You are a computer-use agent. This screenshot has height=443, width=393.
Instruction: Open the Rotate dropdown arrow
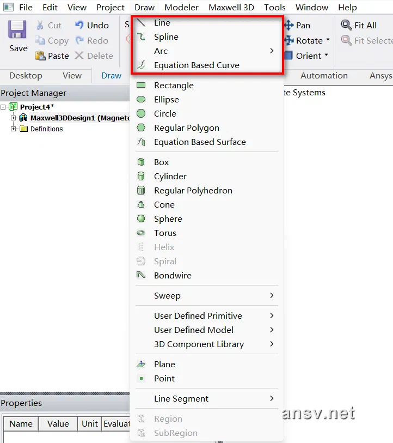[328, 40]
